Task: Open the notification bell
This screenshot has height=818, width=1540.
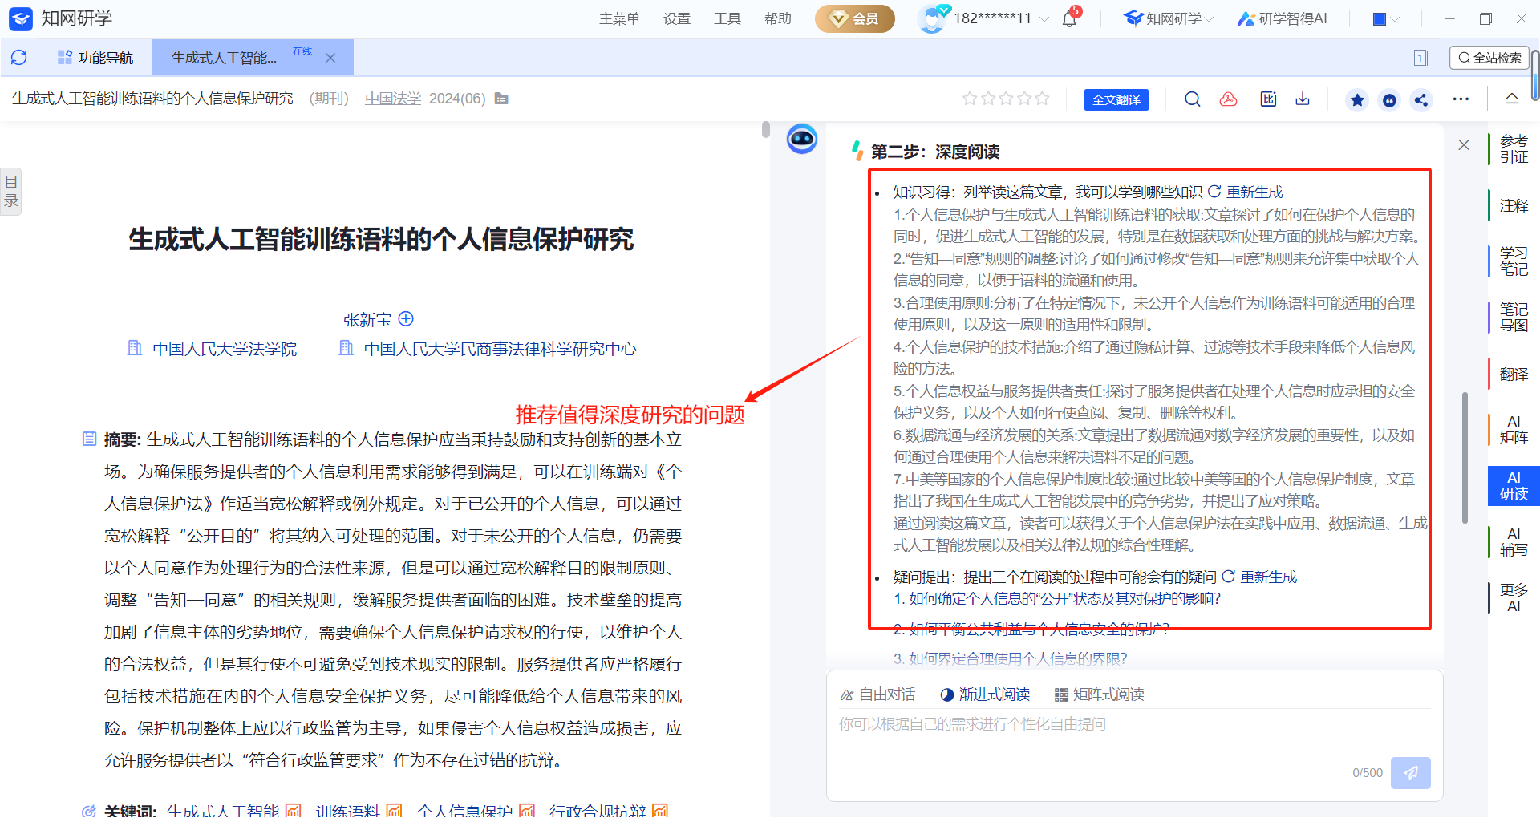Action: (1070, 18)
